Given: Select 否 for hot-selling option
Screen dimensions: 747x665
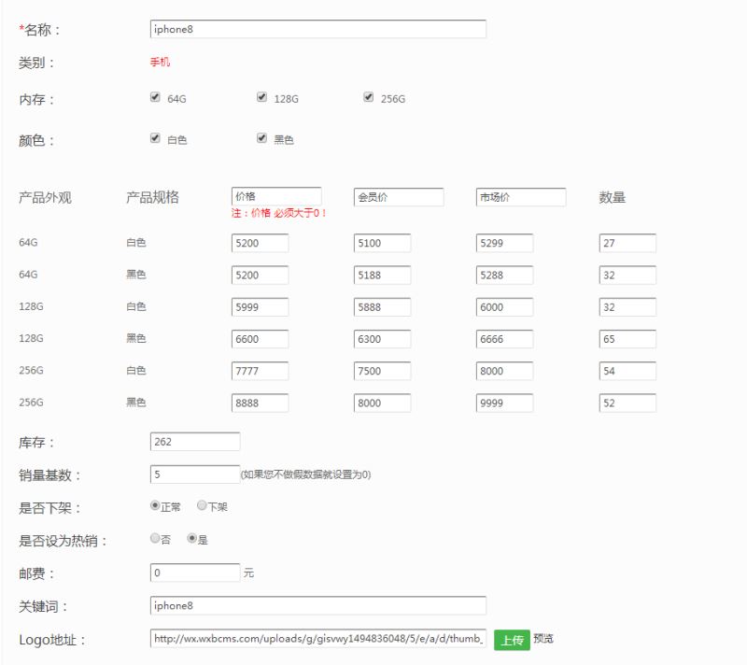Looking at the screenshot, I should [154, 538].
